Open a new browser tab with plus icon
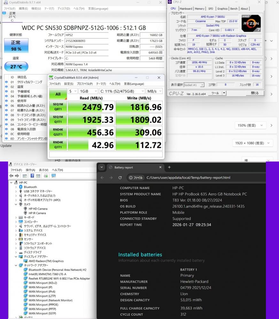The image size is (279, 319). click(x=169, y=167)
